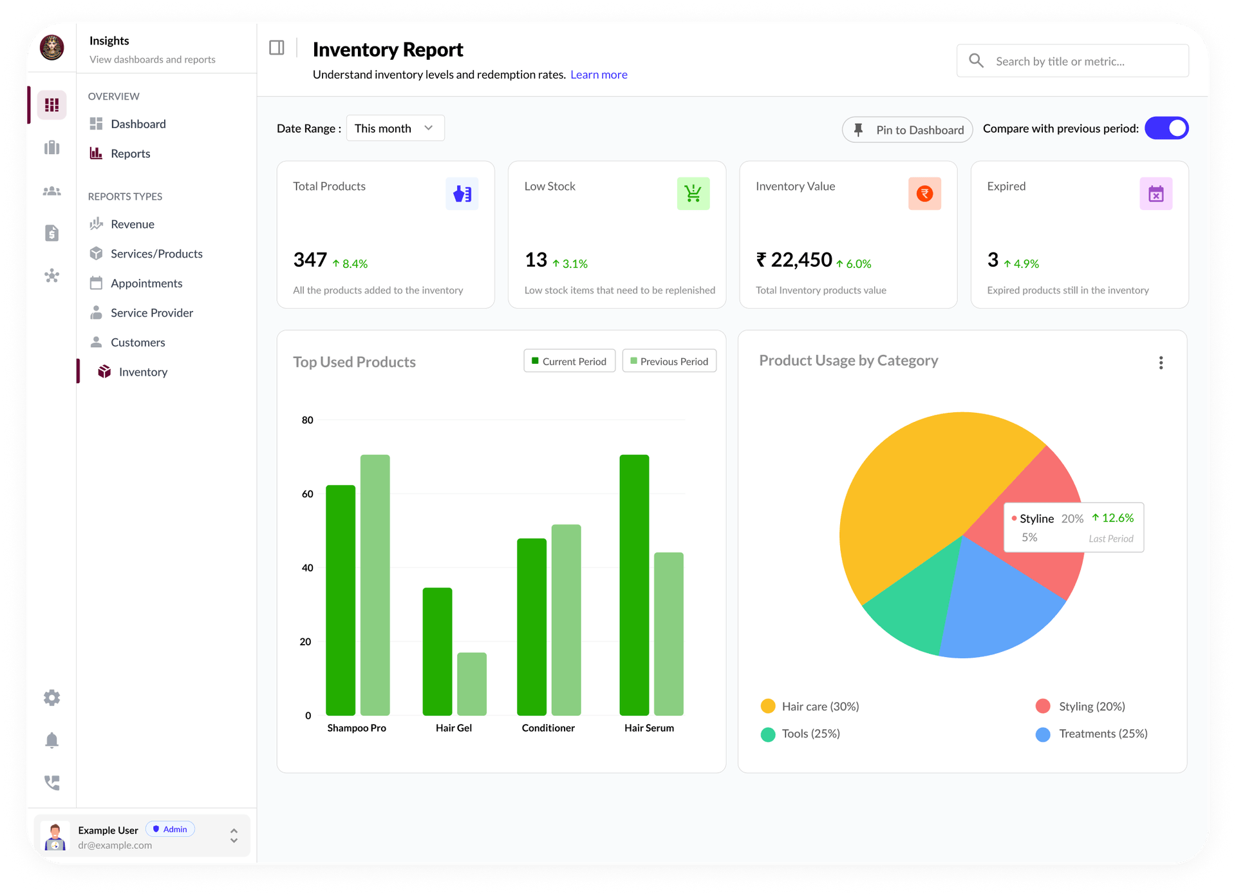Click Pin to Dashboard

coord(907,129)
